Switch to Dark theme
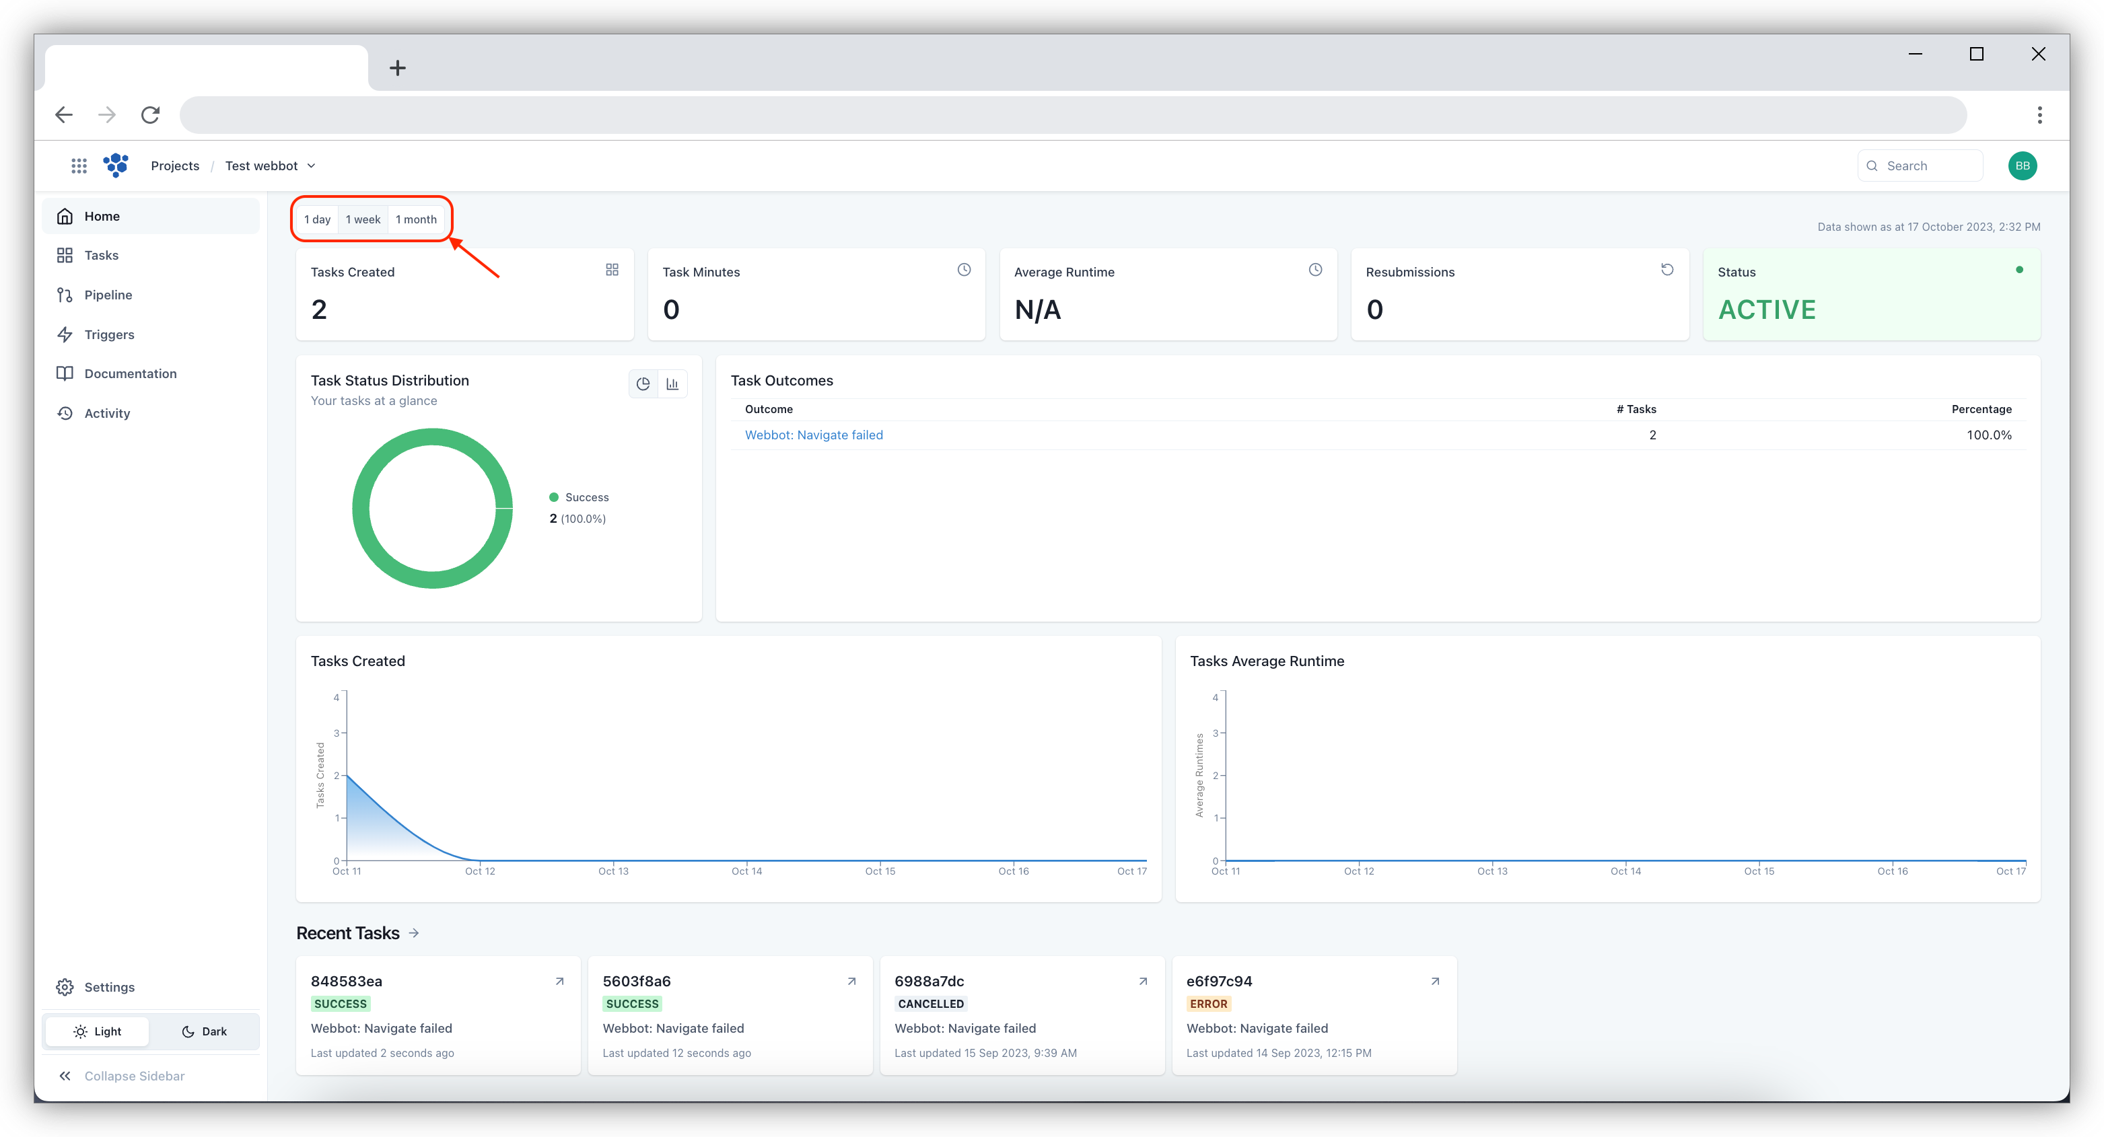The width and height of the screenshot is (2104, 1137). 204,1031
